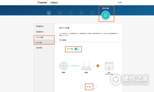Open the Home icon in top navigation
Screen dimensions: 154x92
[49, 13]
